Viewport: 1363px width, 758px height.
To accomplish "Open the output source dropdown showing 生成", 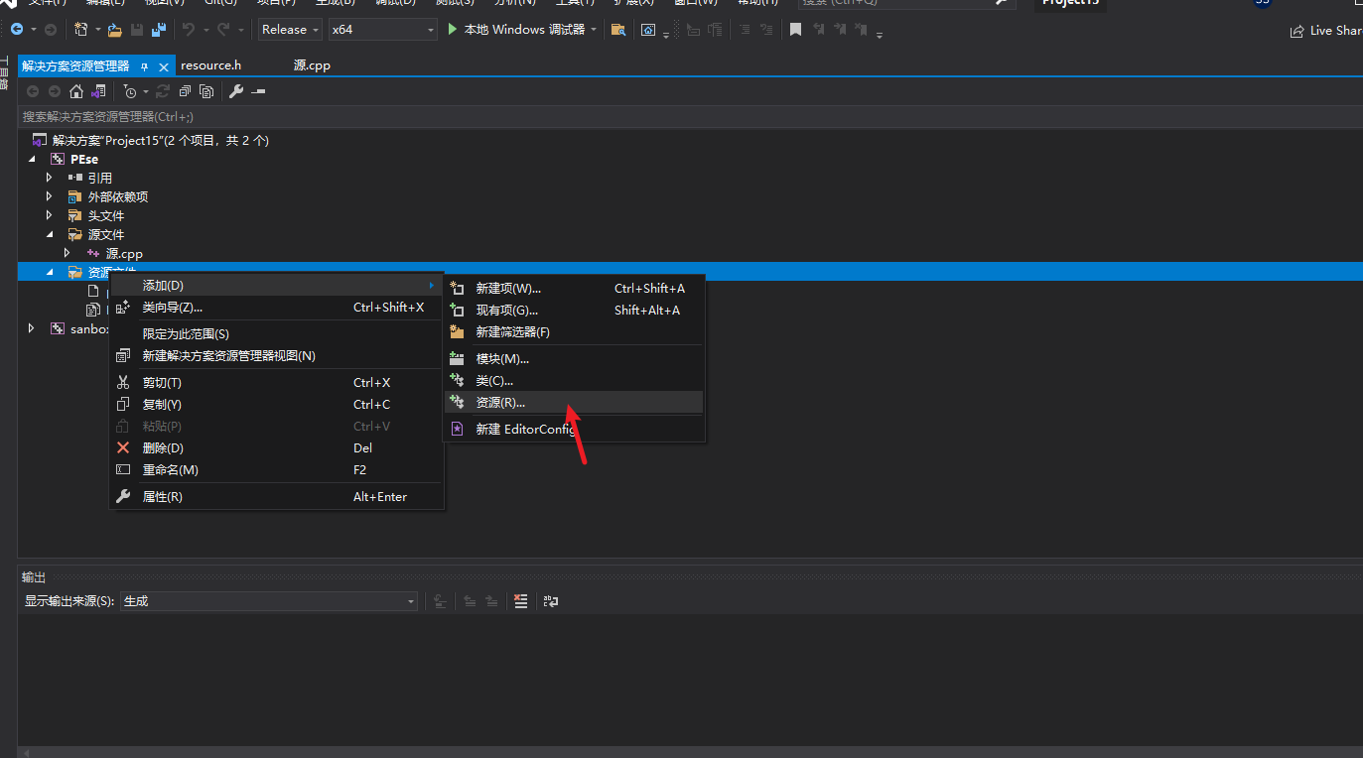I will 269,601.
